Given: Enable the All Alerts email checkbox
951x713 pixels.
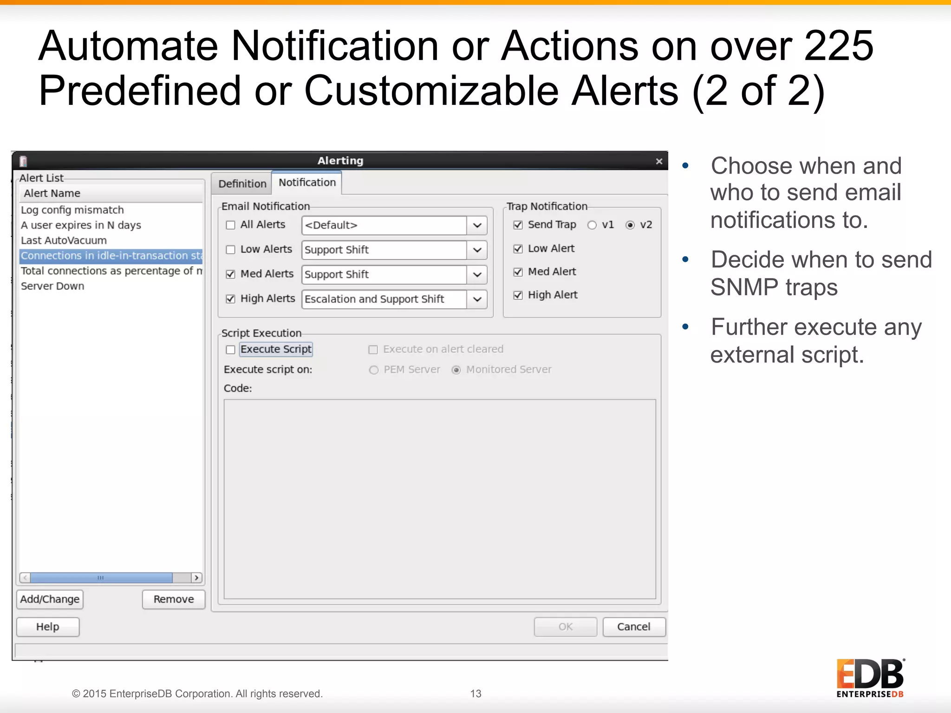Looking at the screenshot, I should tap(231, 225).
